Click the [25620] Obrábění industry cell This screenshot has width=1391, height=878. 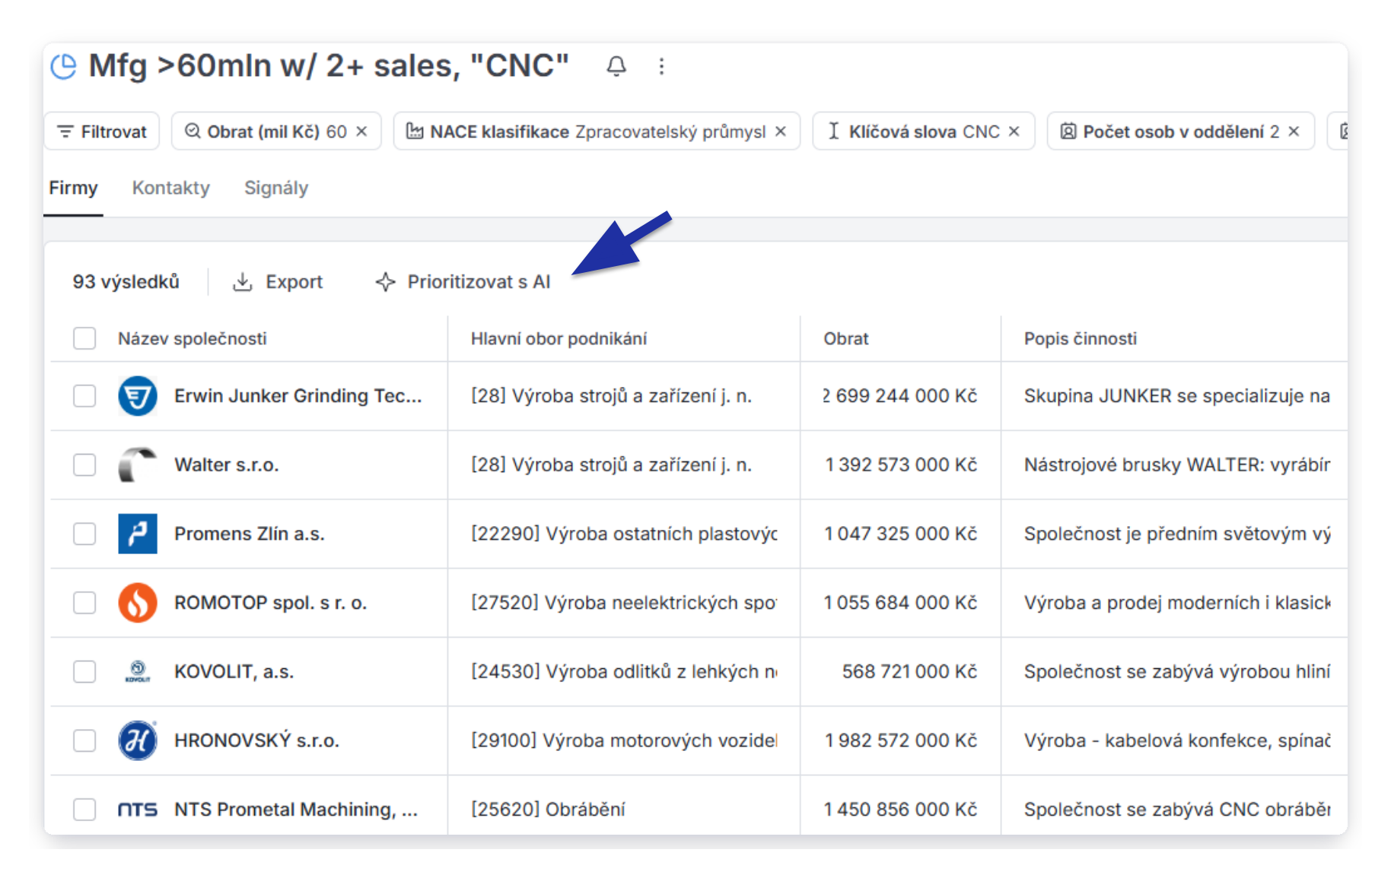[548, 810]
